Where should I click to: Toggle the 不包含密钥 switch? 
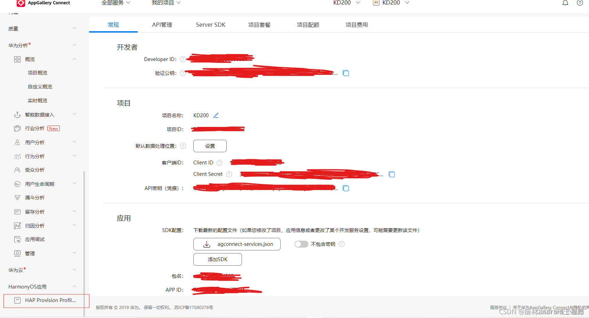pos(301,244)
